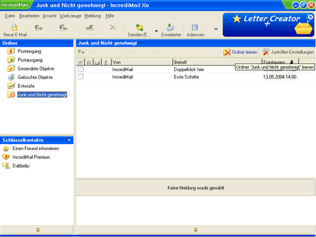Click the Allen antworten toolbar icon
This screenshot has width=316, height=237.
[x=63, y=28]
